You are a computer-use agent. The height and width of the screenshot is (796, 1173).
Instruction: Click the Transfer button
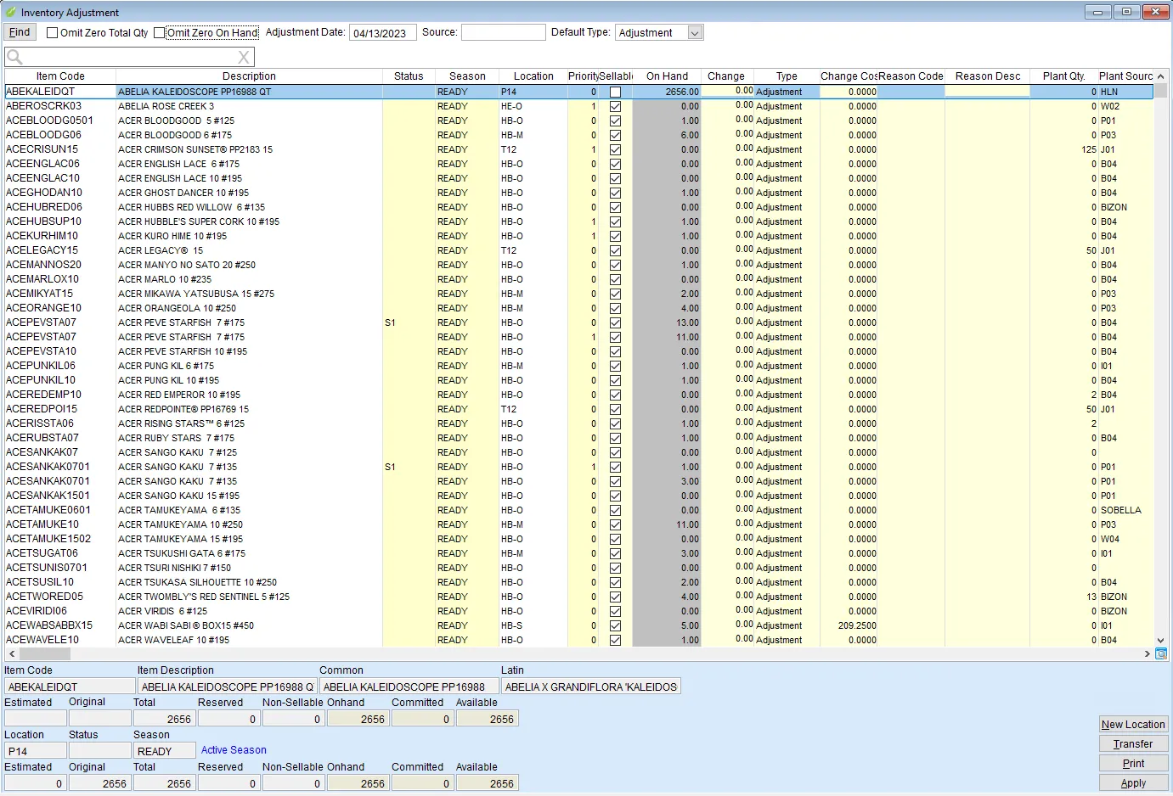1133,744
